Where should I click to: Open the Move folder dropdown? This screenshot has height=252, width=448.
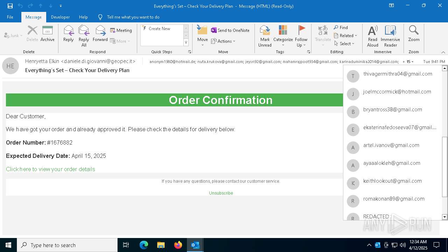[202, 36]
